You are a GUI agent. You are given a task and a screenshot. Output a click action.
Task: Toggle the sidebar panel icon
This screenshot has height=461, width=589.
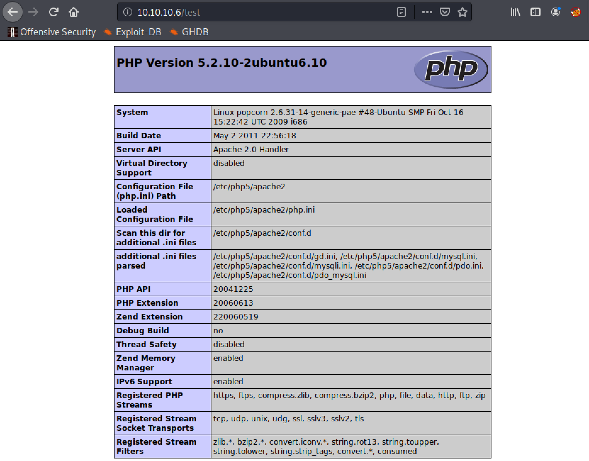pos(535,12)
